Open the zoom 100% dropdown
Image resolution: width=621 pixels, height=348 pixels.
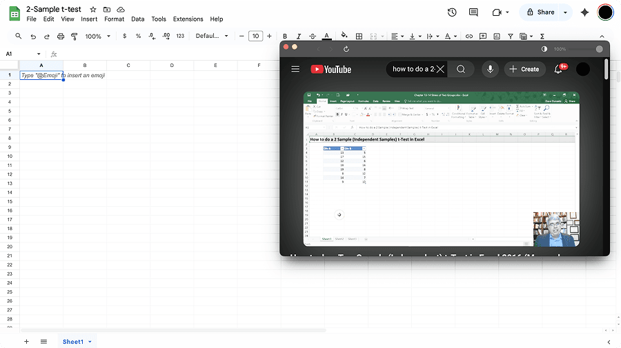click(97, 37)
